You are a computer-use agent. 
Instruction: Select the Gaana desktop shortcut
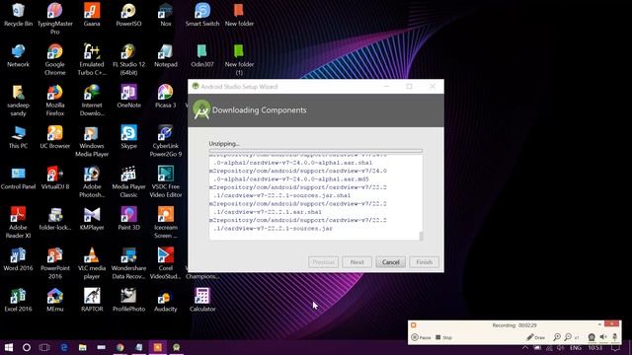click(x=92, y=15)
